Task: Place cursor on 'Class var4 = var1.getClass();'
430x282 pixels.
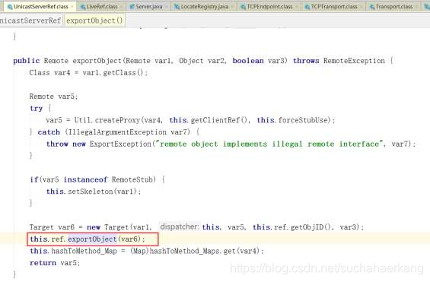Action: click(88, 73)
